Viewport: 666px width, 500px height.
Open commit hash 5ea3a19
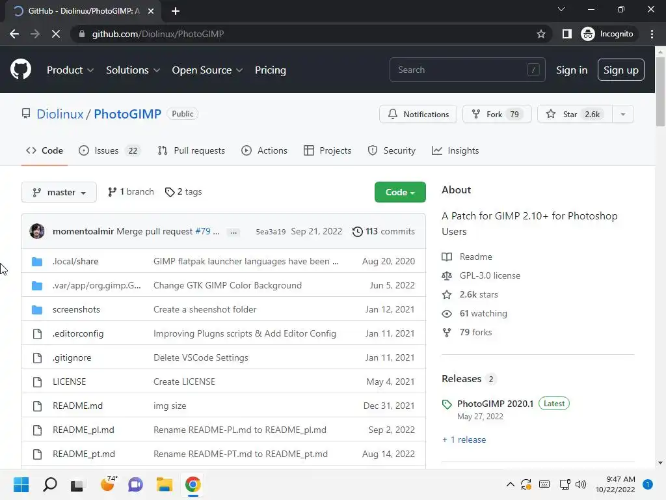(271, 232)
